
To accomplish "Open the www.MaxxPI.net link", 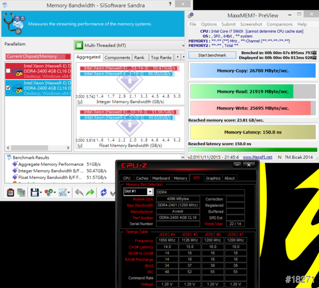I will 257,157.
